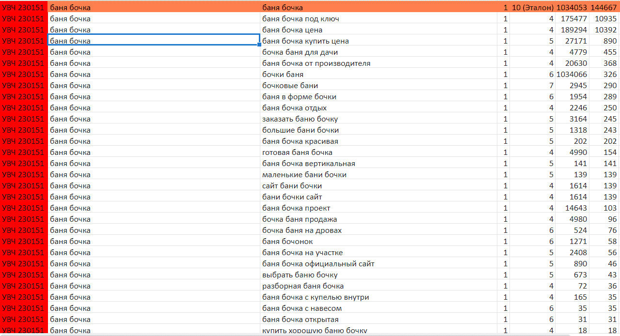Select the cell with value 1034066
620x336 pixels.
pos(572,75)
